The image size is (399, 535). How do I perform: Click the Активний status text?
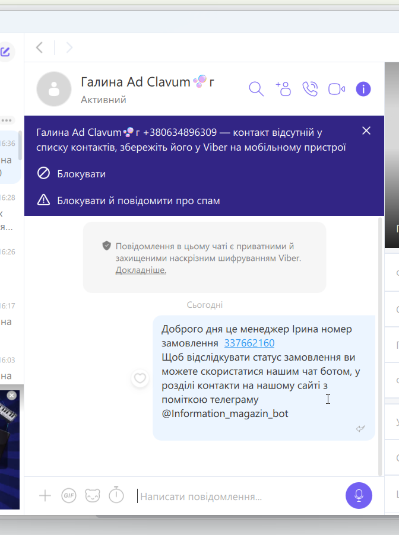103,100
